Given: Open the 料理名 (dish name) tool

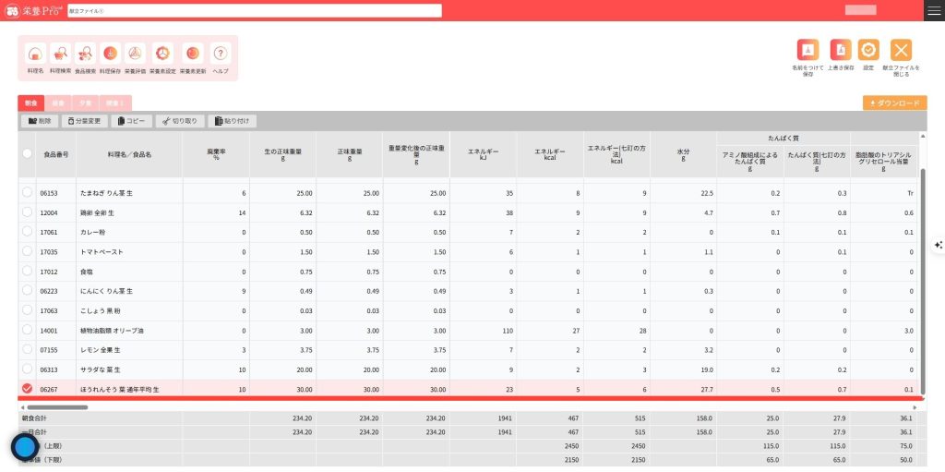Looking at the screenshot, I should coord(35,54).
